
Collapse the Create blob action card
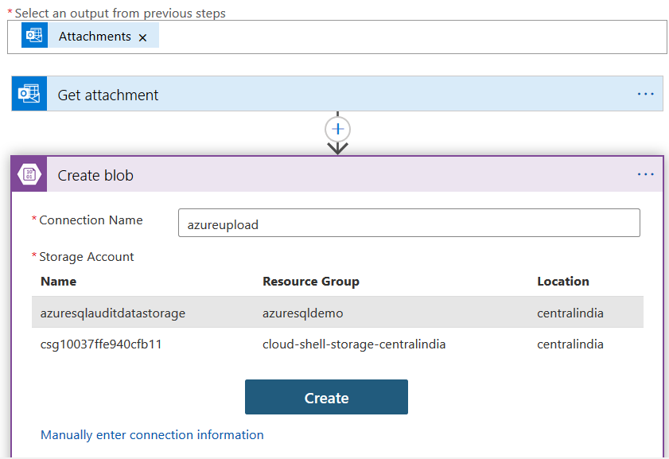coord(318,175)
